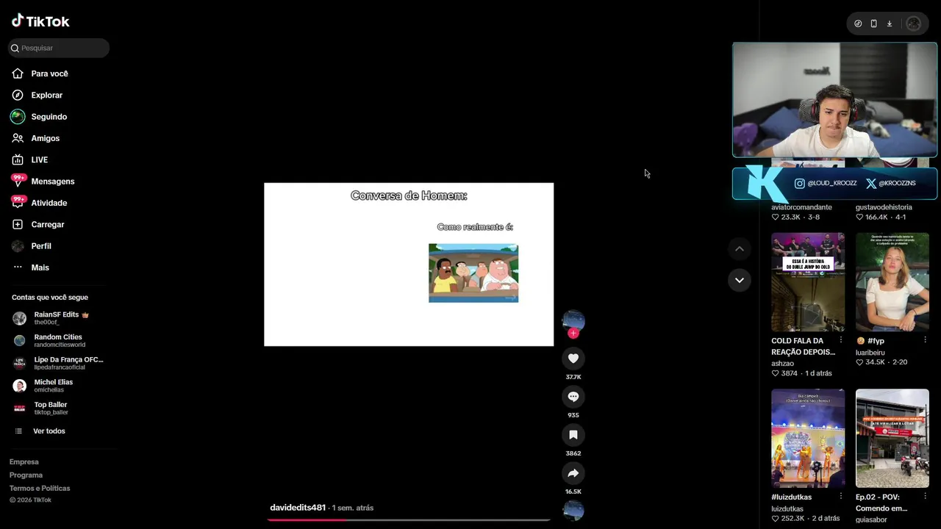Click the phone app icon in top pill

coord(873,24)
